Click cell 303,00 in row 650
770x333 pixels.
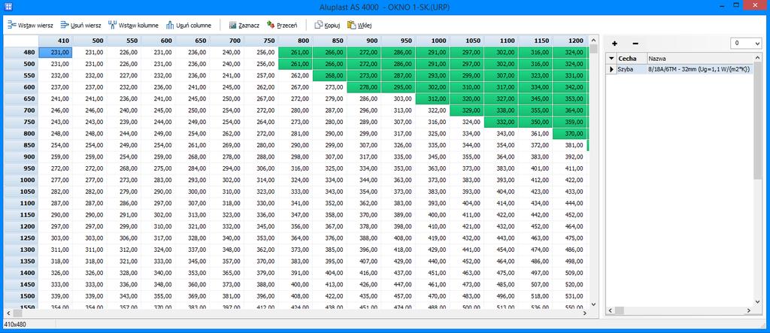(x=399, y=98)
